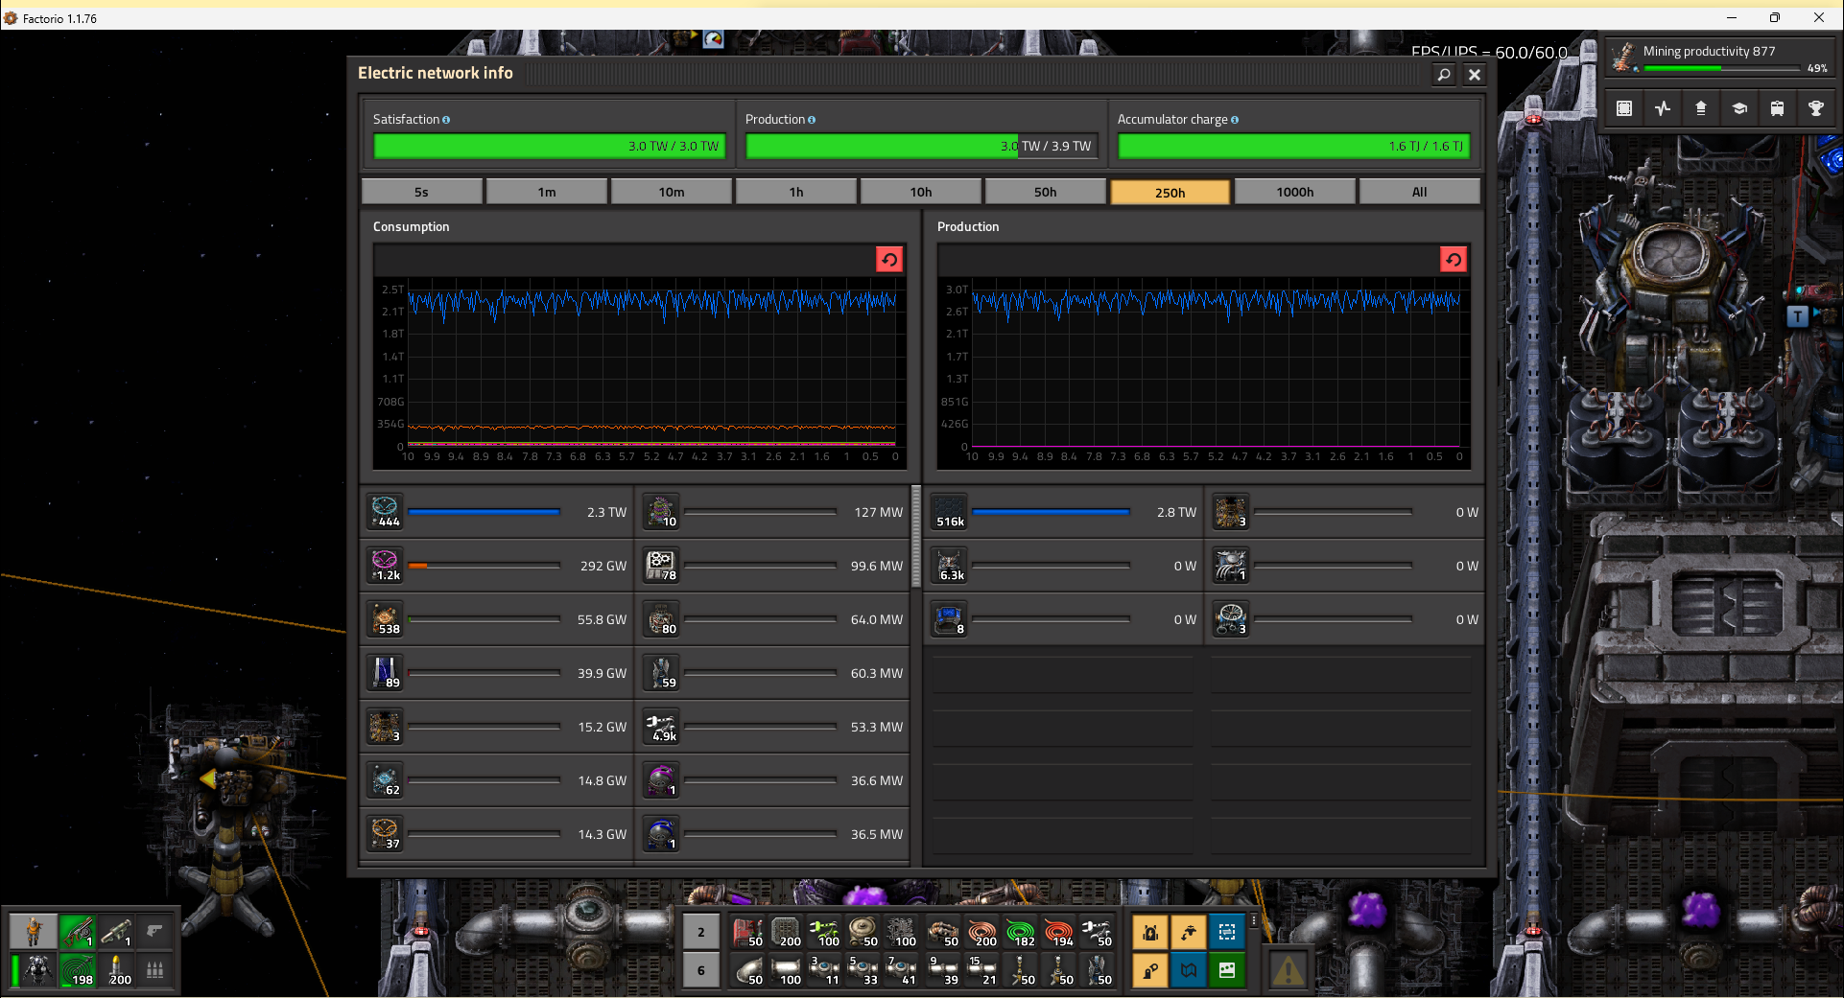Viewport: 1844px width, 998px height.
Task: Click the consumption list scrollbar
Action: tap(916, 537)
